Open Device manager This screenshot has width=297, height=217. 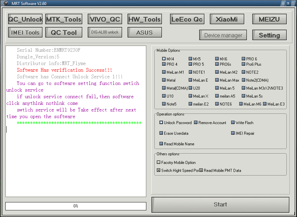coord(223,35)
